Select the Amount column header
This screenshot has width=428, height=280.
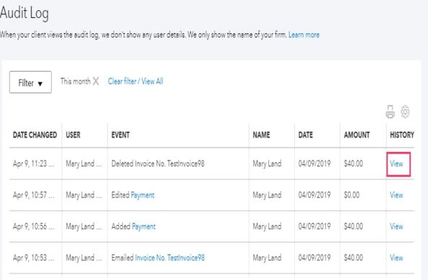[356, 135]
